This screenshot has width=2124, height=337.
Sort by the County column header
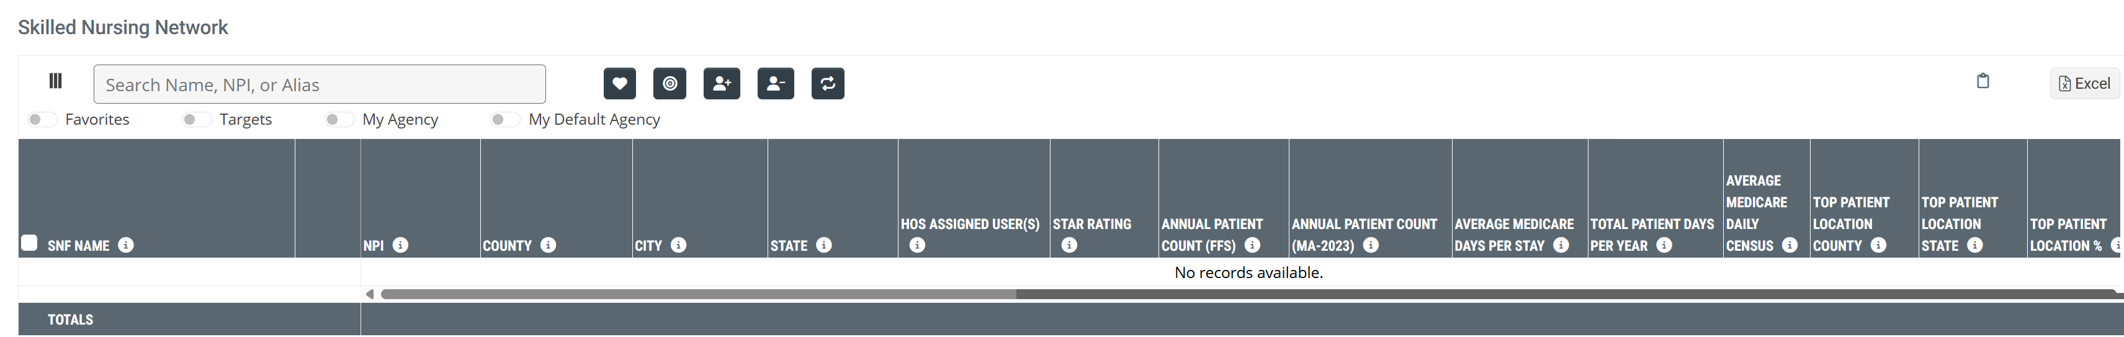(507, 246)
